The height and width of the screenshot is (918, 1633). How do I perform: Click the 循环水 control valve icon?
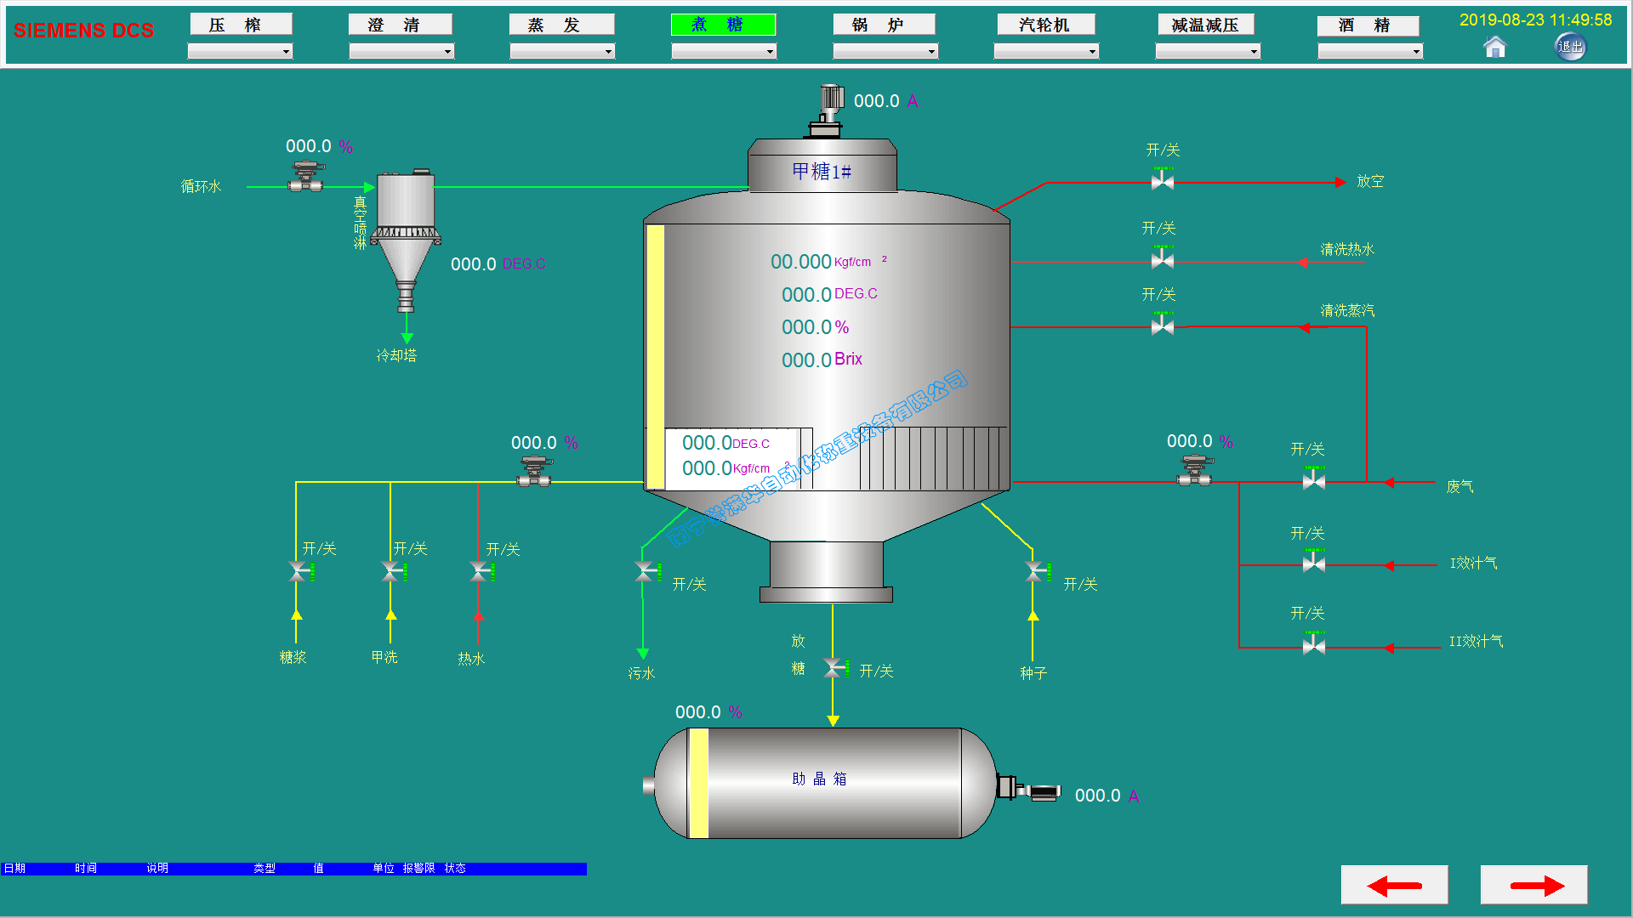tap(305, 177)
